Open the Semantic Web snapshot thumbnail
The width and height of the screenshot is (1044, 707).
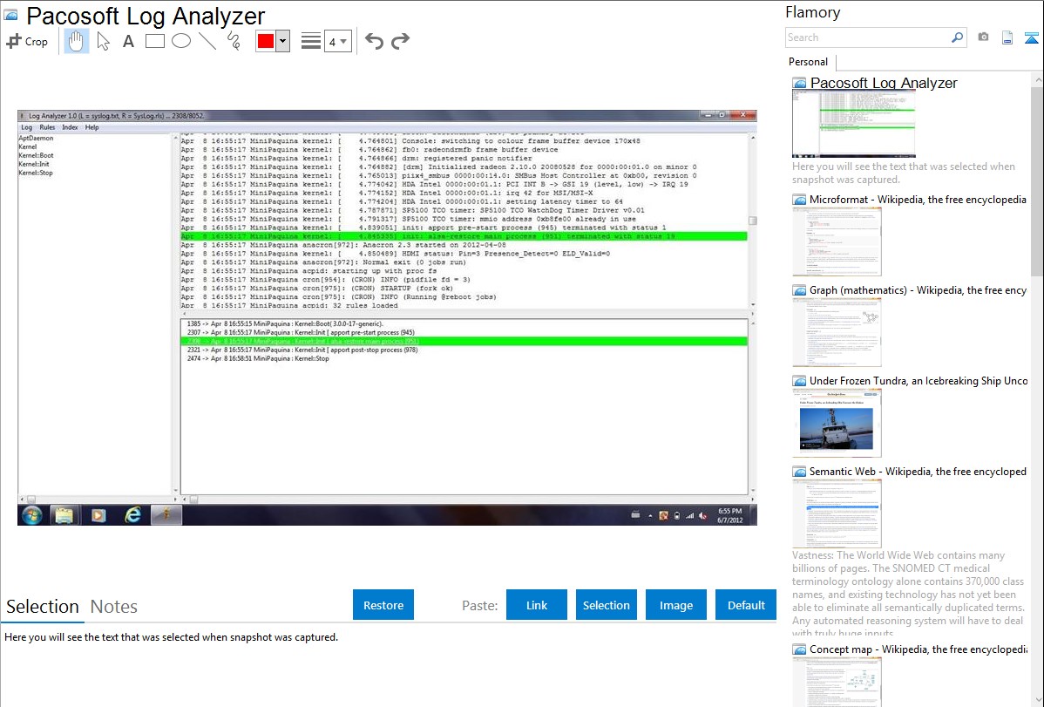click(x=837, y=513)
